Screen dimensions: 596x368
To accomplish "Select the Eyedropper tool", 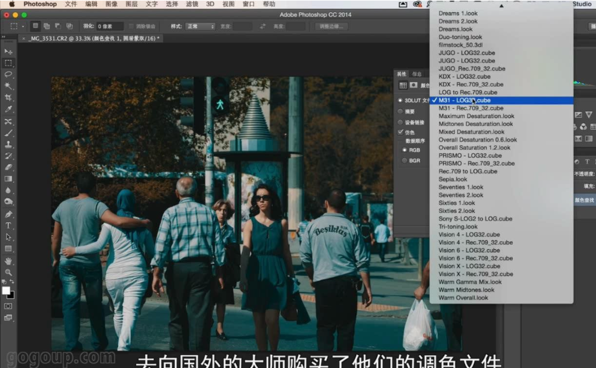I will tap(8, 109).
